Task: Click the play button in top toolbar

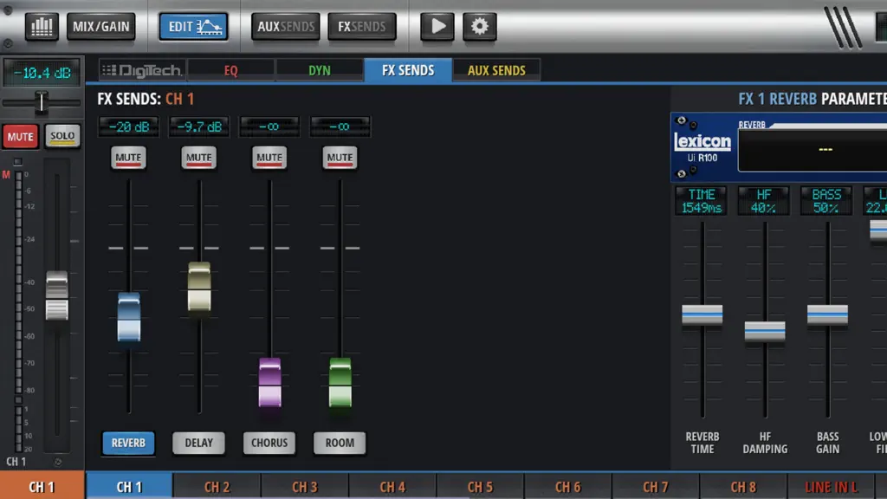Action: point(437,27)
